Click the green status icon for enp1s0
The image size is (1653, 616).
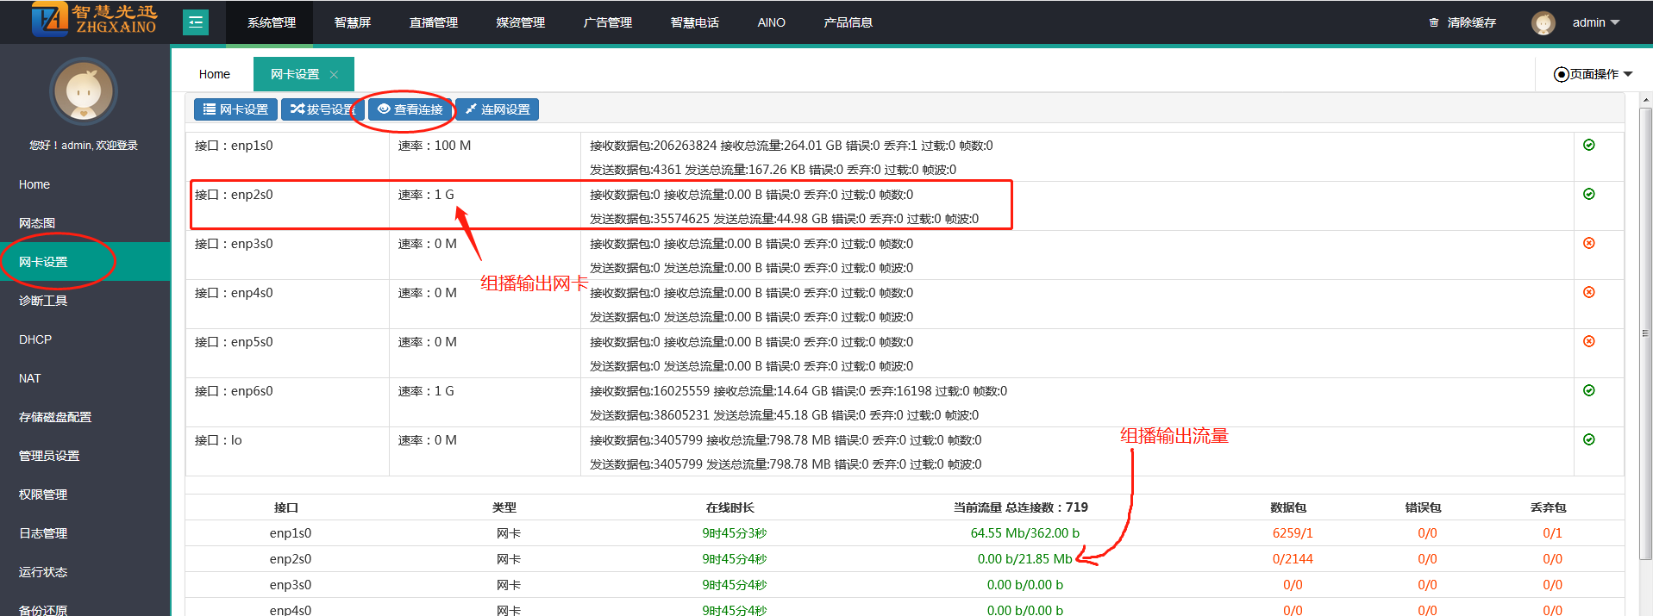point(1588,145)
